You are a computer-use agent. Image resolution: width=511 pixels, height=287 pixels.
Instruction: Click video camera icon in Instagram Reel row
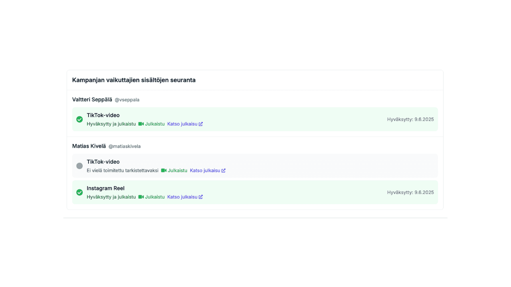click(141, 197)
